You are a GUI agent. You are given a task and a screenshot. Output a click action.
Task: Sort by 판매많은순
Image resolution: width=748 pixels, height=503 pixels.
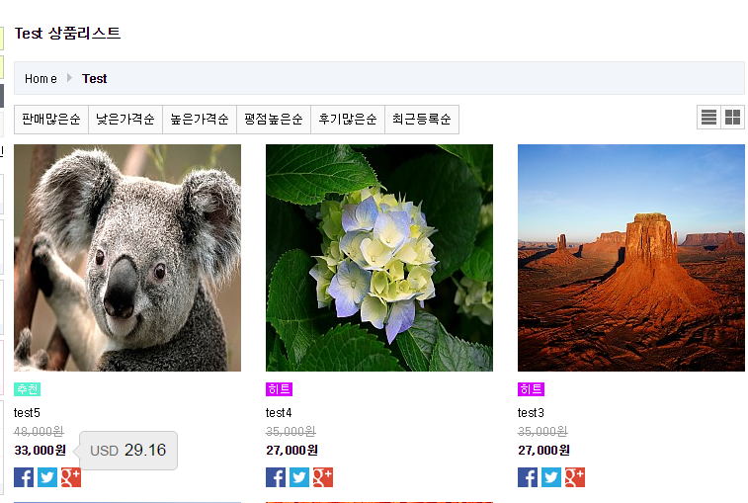(x=51, y=120)
